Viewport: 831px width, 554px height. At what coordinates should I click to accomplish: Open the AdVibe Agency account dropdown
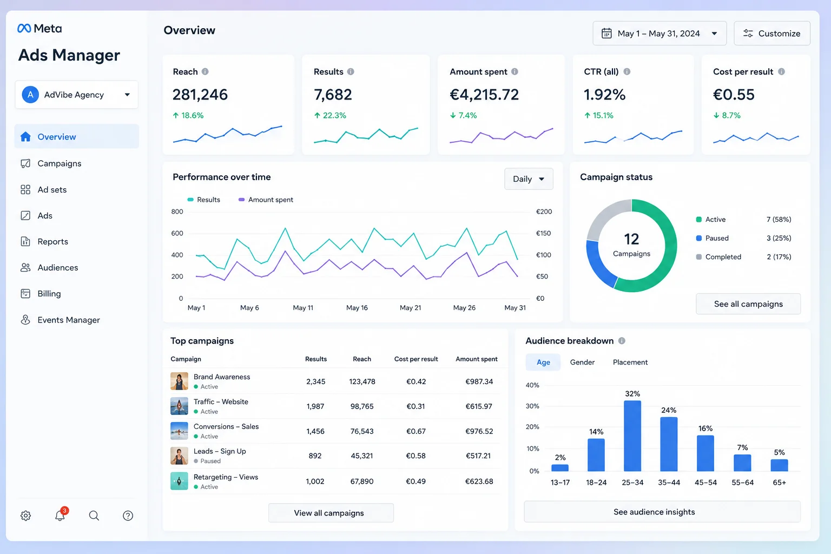click(x=76, y=95)
